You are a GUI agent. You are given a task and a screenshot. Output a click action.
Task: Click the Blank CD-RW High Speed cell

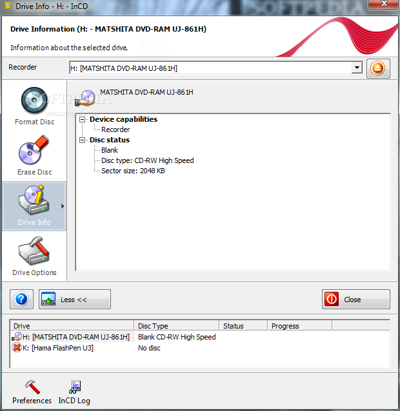[x=177, y=337]
